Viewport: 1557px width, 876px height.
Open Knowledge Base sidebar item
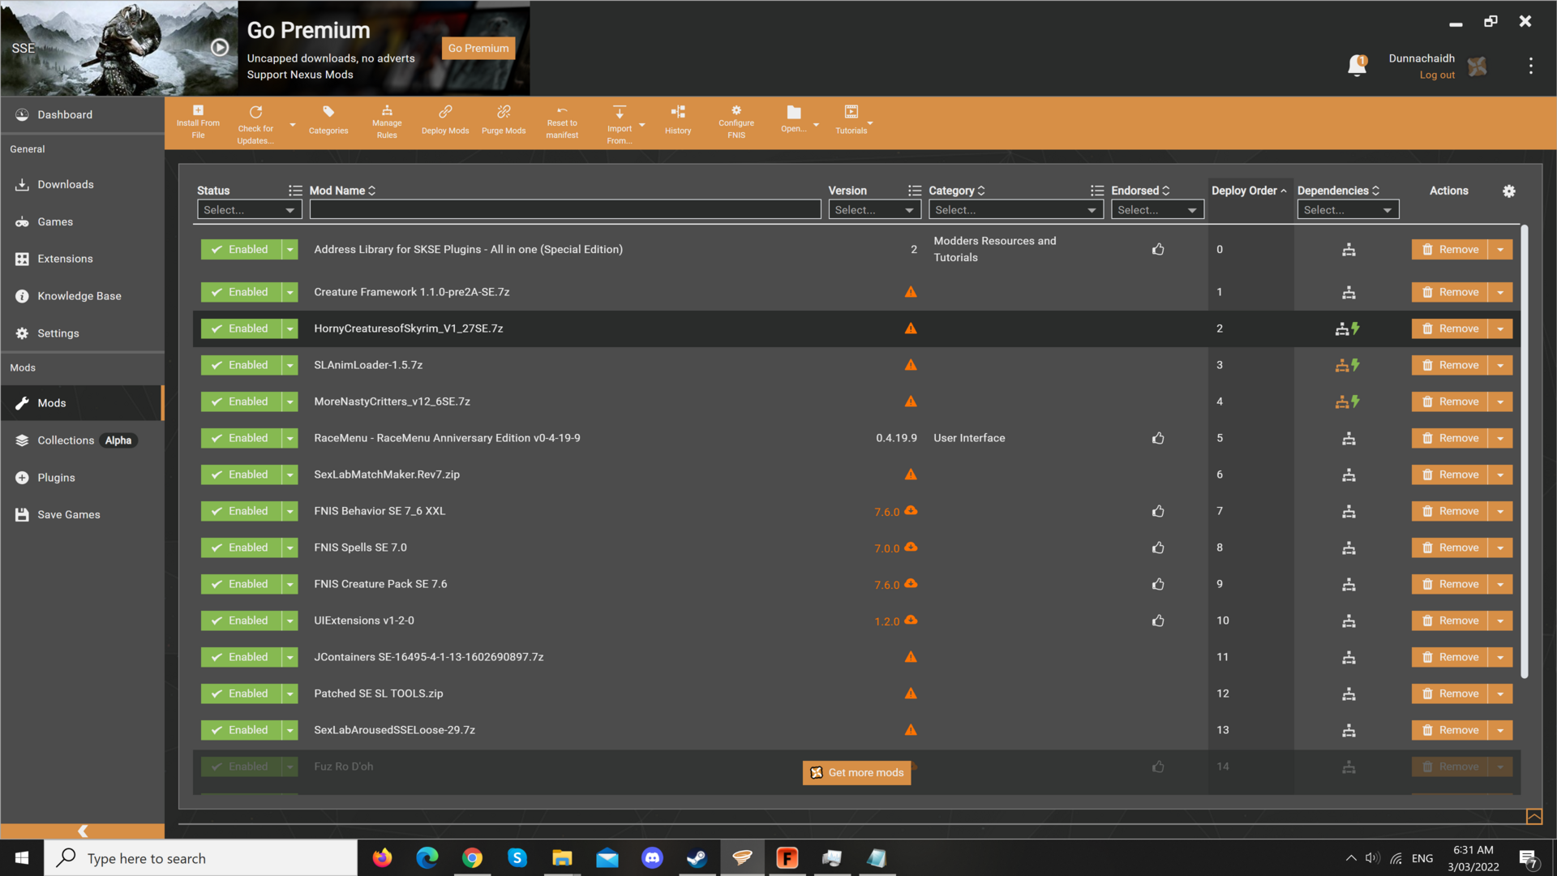click(x=82, y=296)
